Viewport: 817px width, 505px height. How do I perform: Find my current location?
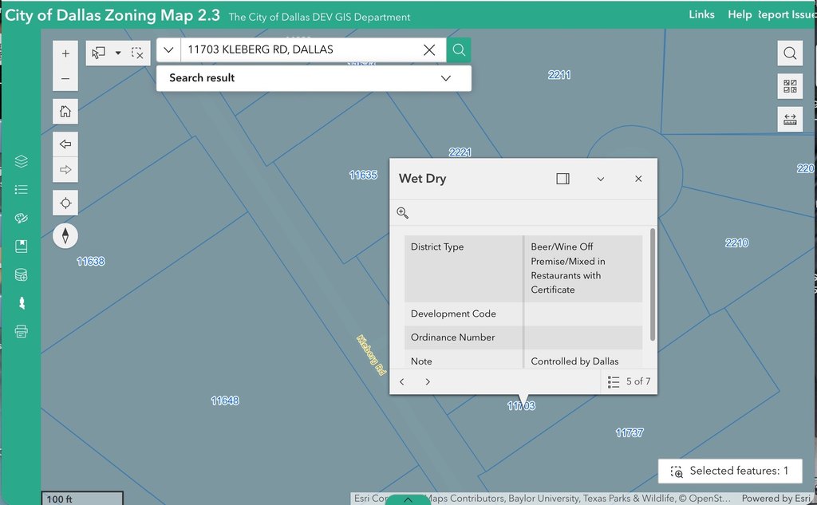point(65,203)
